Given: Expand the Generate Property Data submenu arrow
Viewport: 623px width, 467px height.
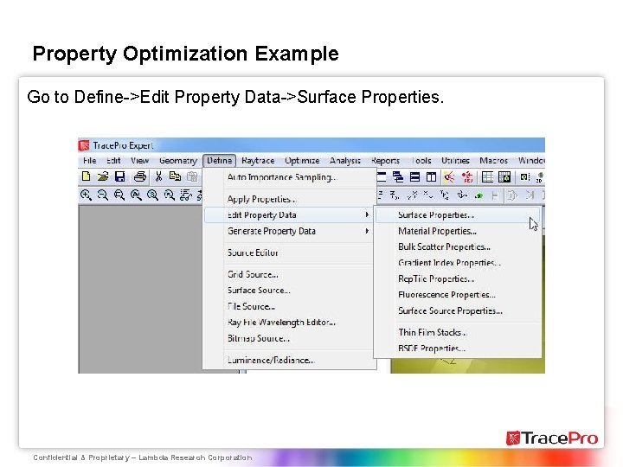Looking at the screenshot, I should pos(367,231).
